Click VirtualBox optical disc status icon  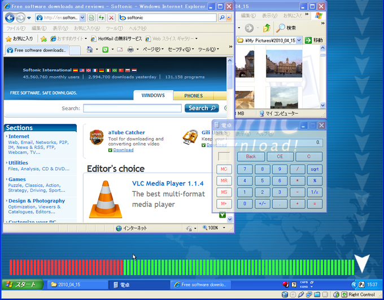(293, 294)
